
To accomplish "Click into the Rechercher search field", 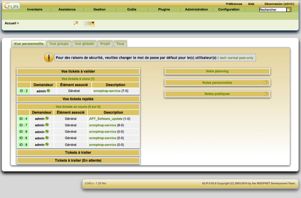I will pyautogui.click(x=272, y=10).
